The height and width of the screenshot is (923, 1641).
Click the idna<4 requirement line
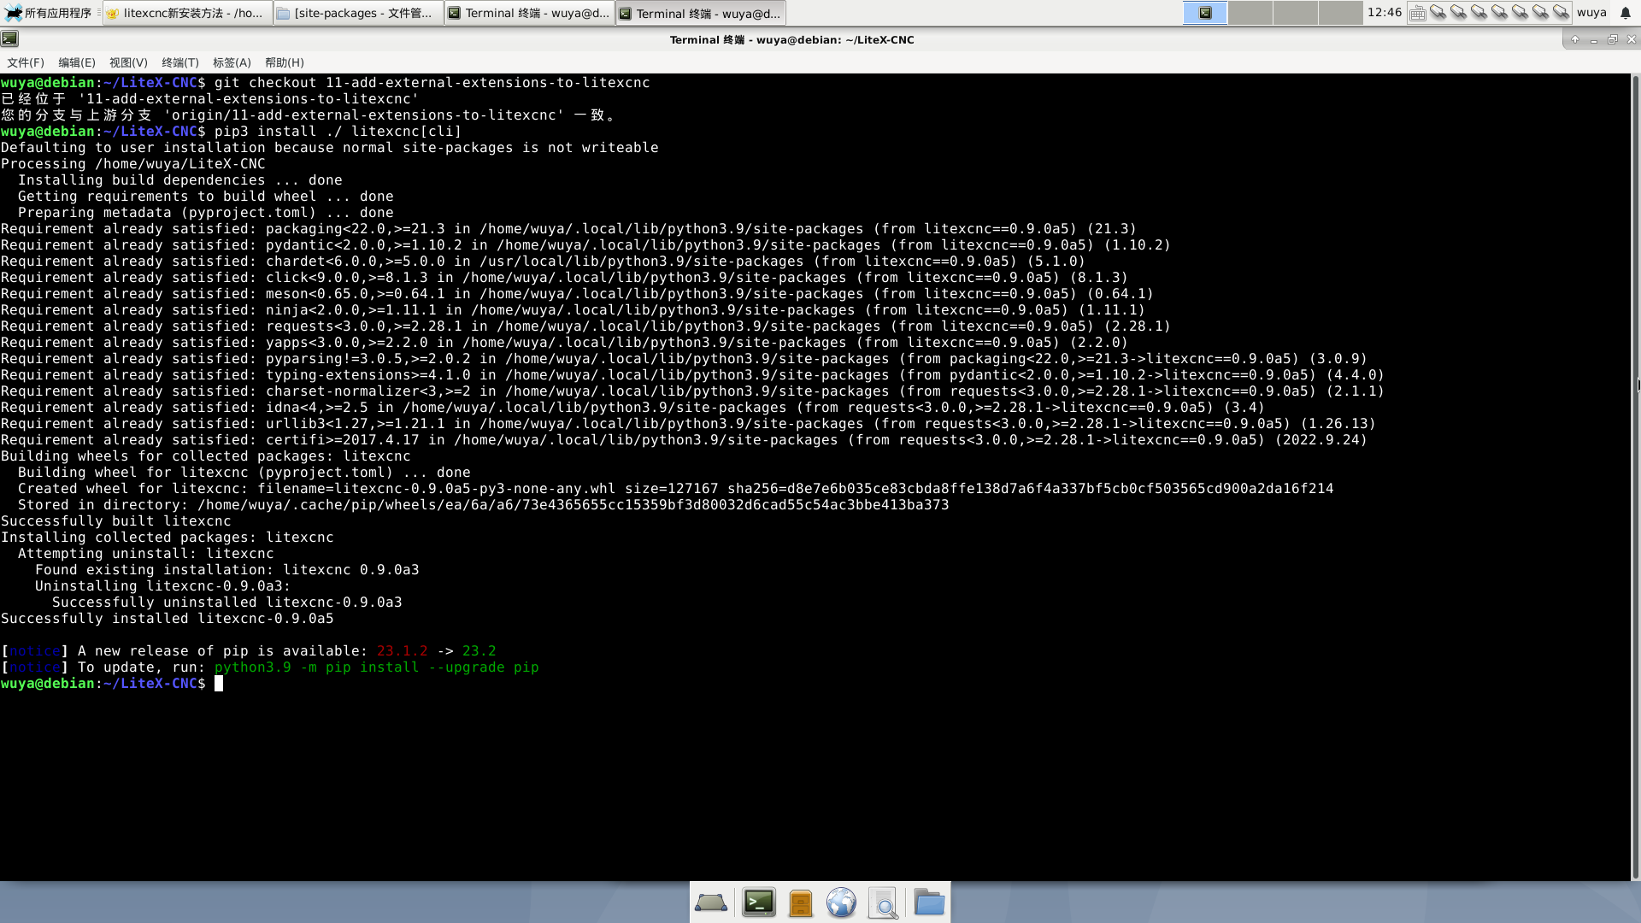coord(632,408)
